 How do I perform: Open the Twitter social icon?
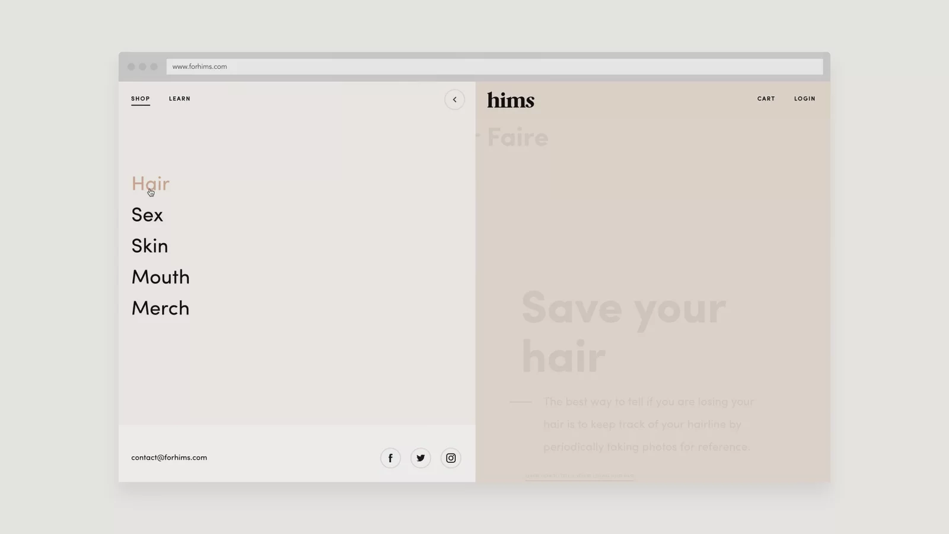pos(421,458)
